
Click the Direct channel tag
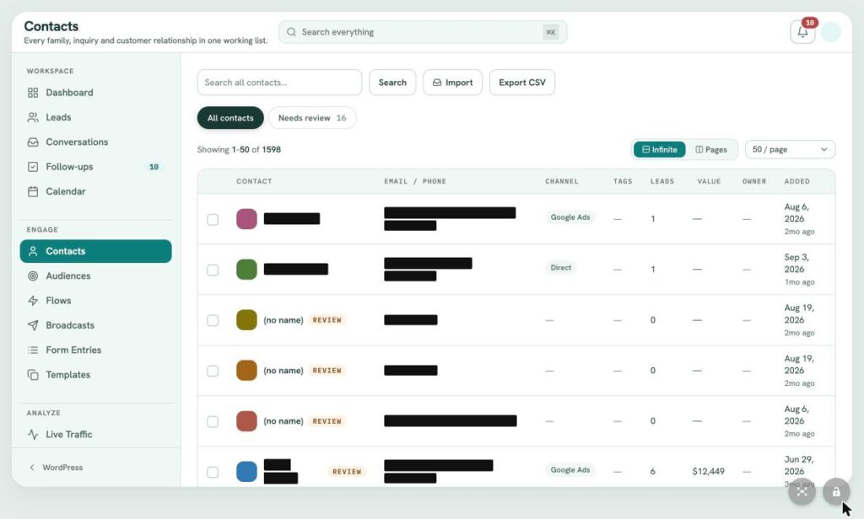(x=560, y=267)
